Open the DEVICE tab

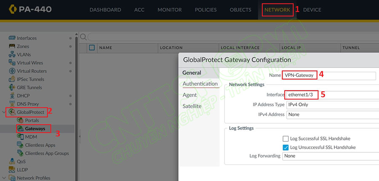click(312, 10)
